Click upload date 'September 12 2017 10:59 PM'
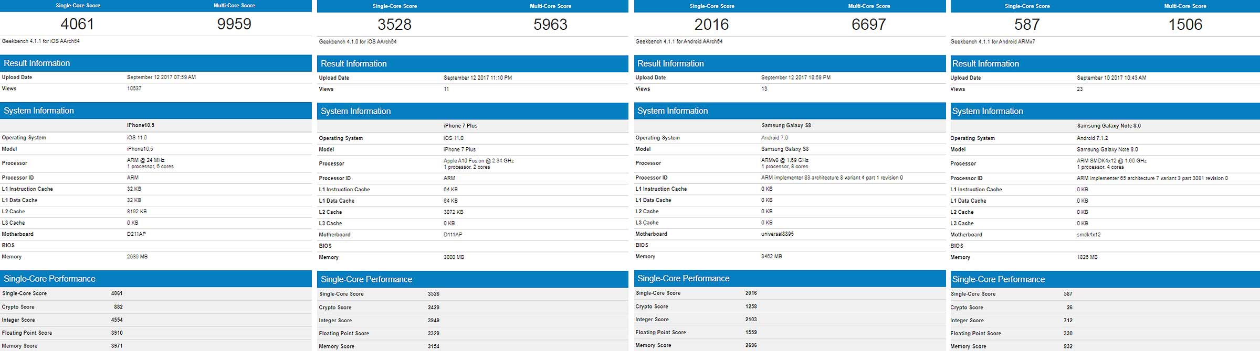 (x=796, y=78)
